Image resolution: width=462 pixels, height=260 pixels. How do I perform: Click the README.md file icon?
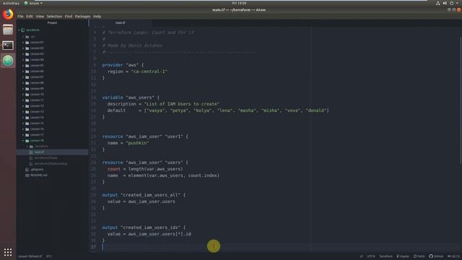(27, 175)
